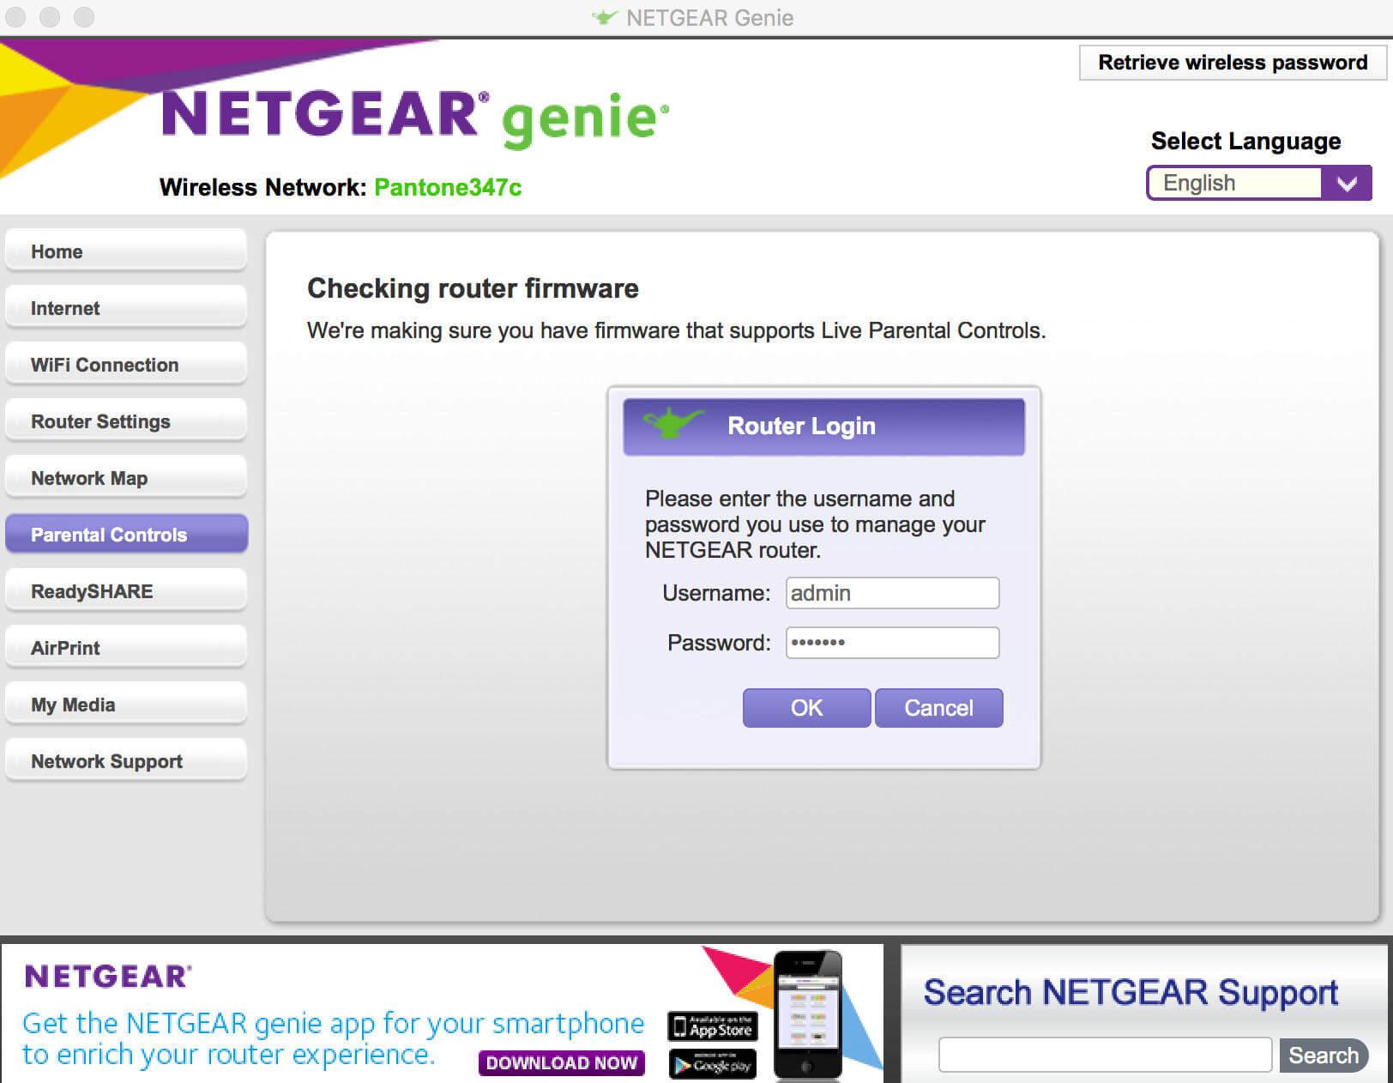Click the purple dropdown arrow next to English
The width and height of the screenshot is (1393, 1083).
(1346, 183)
